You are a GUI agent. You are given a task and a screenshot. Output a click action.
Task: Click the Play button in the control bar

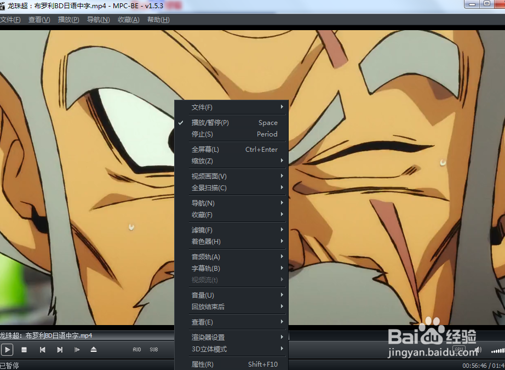(7, 350)
